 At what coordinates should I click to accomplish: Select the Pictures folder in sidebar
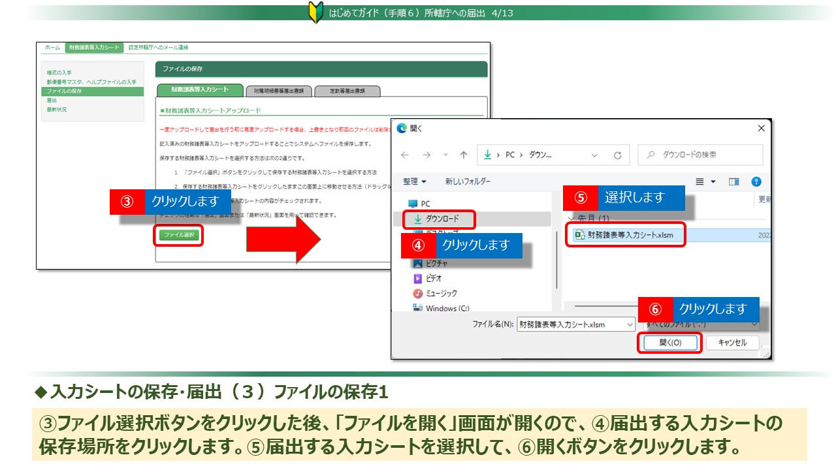438,263
